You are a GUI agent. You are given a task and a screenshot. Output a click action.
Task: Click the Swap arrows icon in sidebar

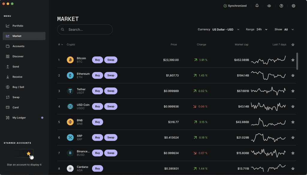pyautogui.click(x=8, y=97)
